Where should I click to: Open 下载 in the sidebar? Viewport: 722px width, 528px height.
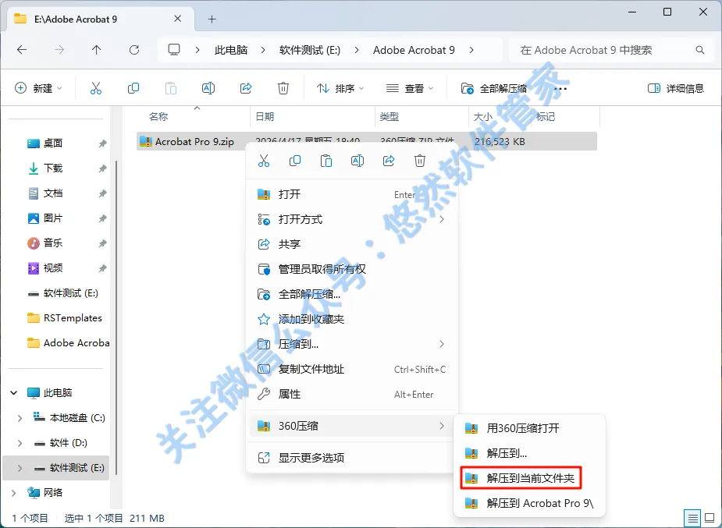pos(52,168)
